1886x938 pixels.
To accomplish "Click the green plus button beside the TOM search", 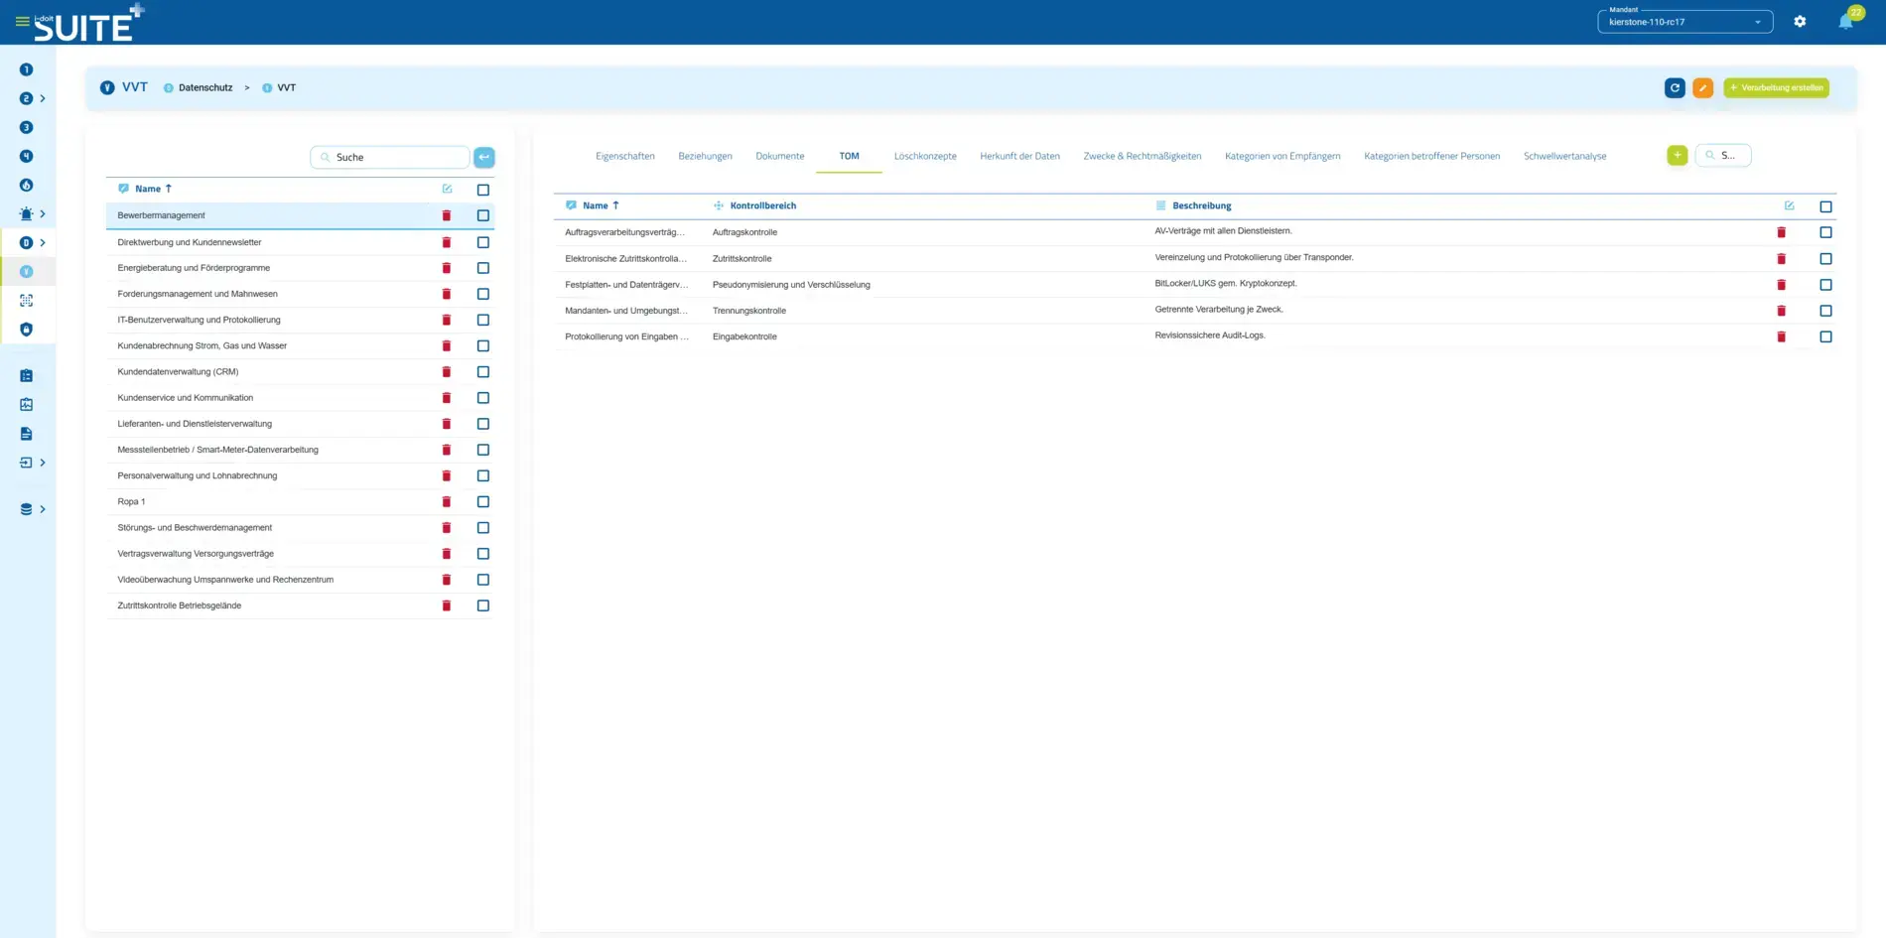I will [x=1678, y=155].
